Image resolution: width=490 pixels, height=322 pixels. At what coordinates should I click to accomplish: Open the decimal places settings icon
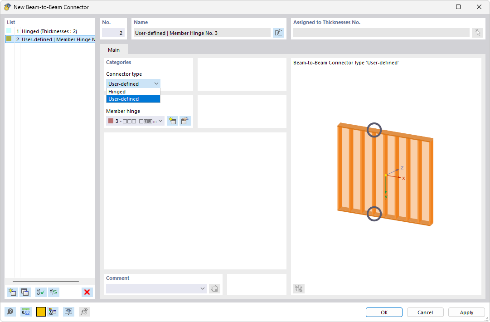tap(26, 312)
